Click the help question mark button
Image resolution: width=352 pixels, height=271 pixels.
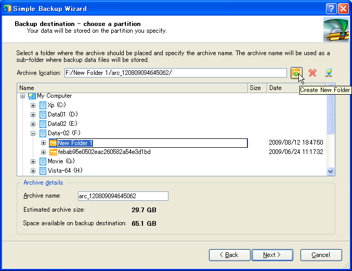(331, 8)
